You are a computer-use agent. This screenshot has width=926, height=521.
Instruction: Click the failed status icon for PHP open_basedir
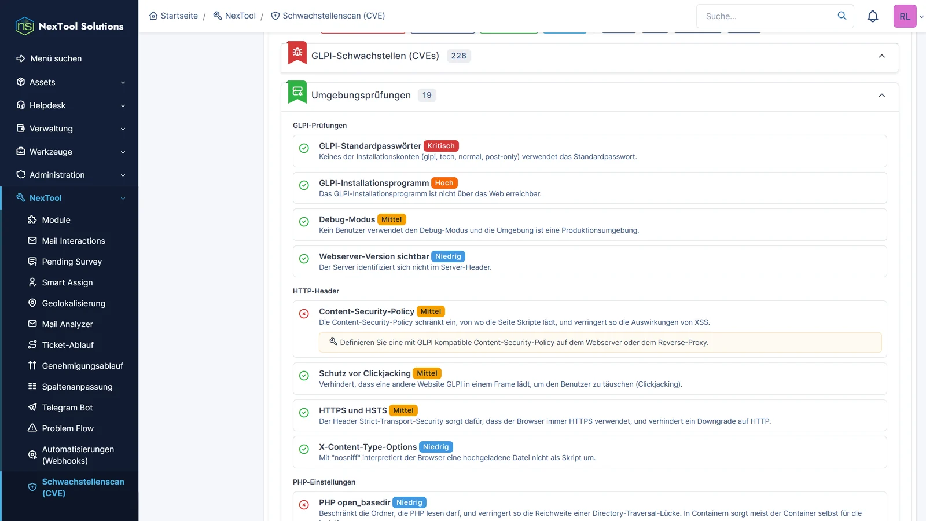click(304, 505)
